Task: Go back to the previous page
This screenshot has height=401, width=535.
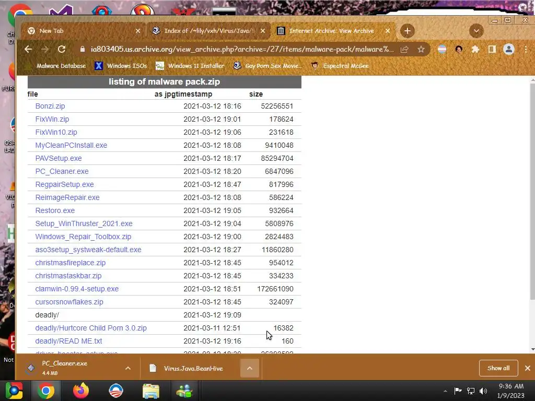Action: [x=28, y=49]
